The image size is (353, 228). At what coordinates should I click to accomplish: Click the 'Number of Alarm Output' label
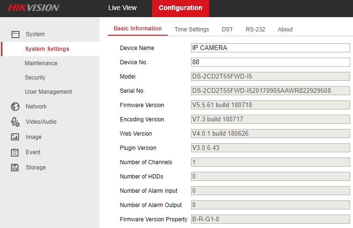(x=151, y=205)
